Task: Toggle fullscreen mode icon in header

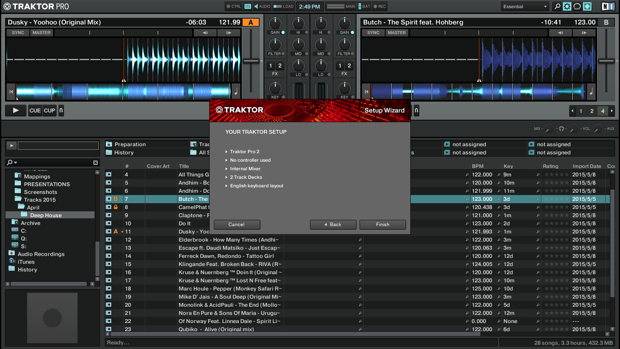Action: [x=587, y=6]
